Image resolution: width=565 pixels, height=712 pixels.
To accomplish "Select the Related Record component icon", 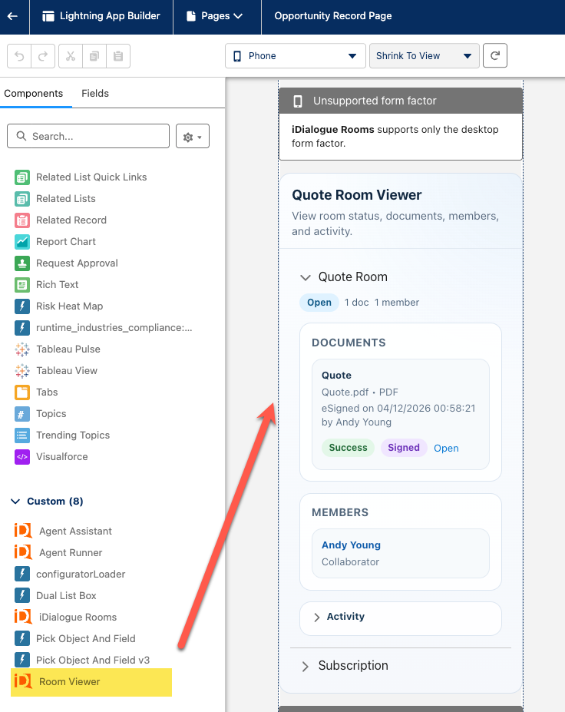I will pos(22,220).
